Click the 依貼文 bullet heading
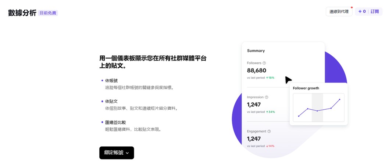 pyautogui.click(x=111, y=101)
